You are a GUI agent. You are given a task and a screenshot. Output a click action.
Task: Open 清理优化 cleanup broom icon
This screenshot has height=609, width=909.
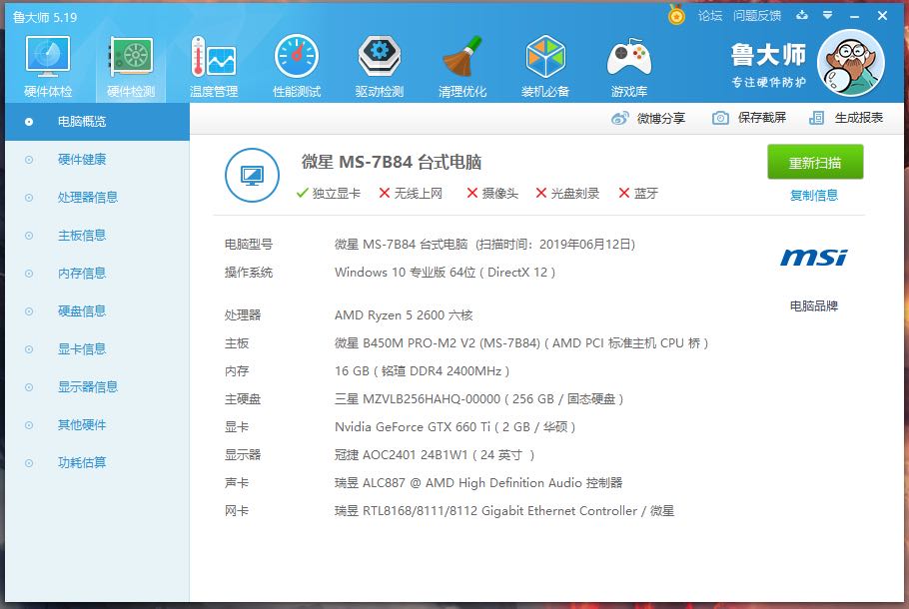(462, 66)
